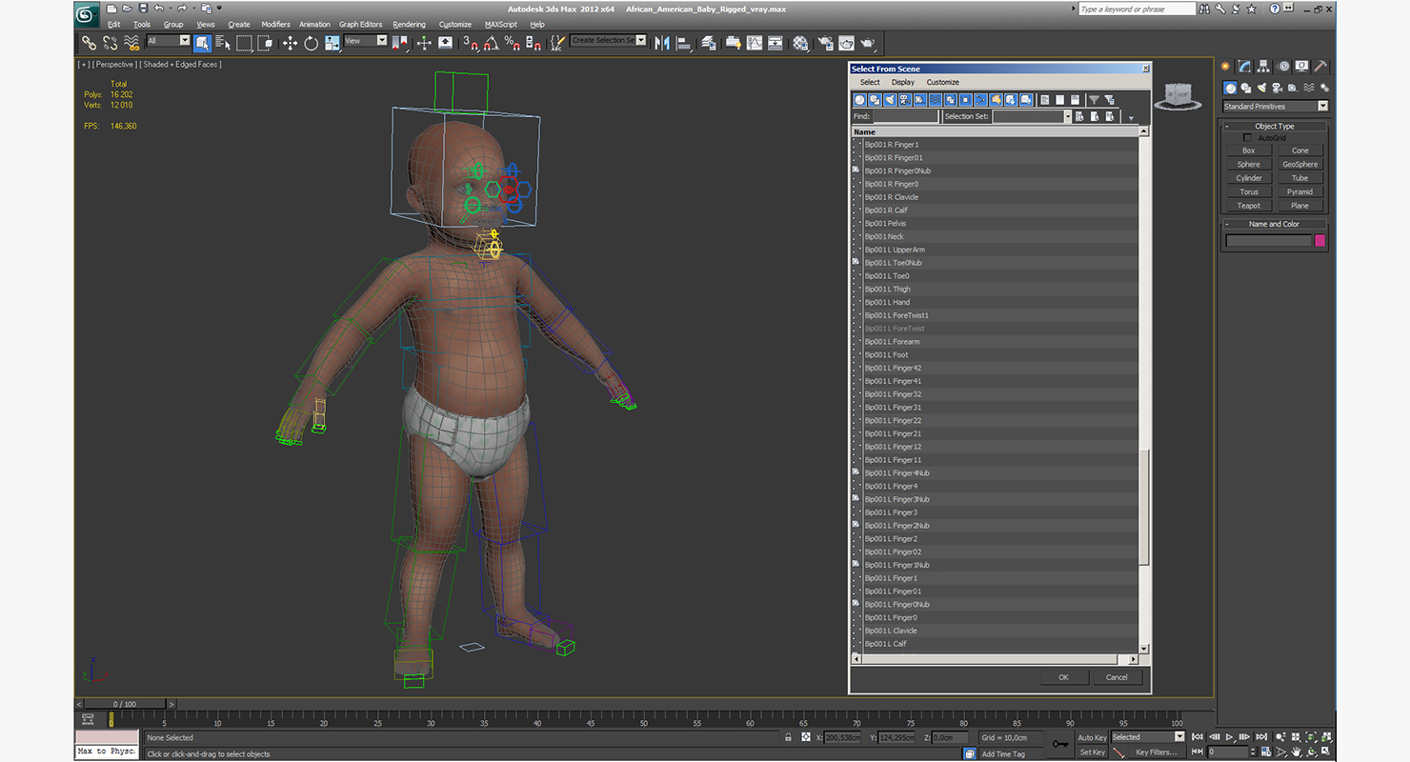The image size is (1410, 762).
Task: Open the reference coordinate View dropdown
Action: [x=365, y=41]
